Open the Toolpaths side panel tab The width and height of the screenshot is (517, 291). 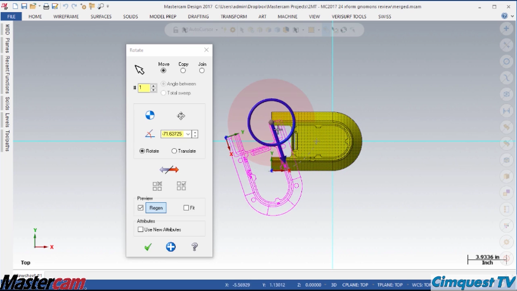[7, 141]
